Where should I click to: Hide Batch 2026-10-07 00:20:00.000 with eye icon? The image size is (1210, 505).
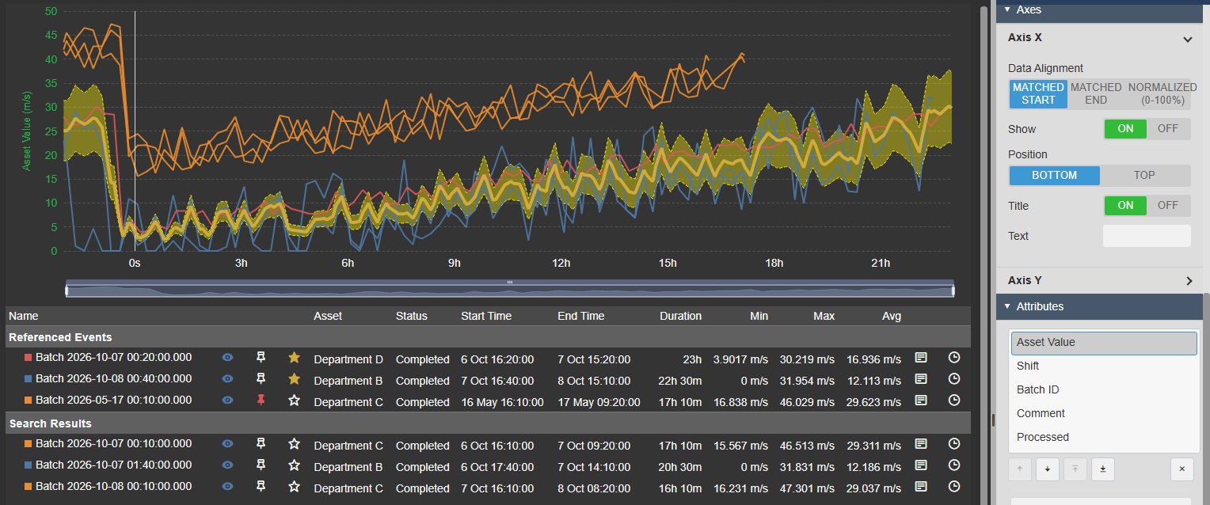[227, 359]
